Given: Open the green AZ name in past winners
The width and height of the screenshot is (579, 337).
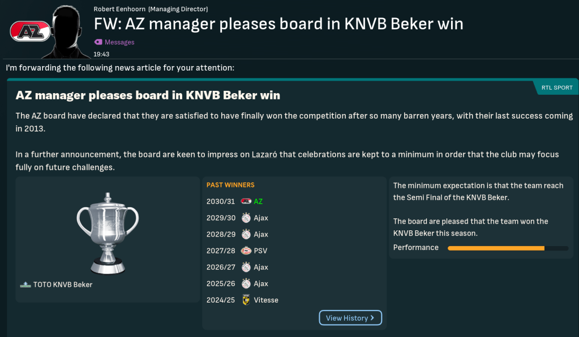Looking at the screenshot, I should point(258,202).
